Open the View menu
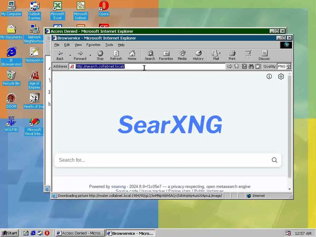Viewport: 316px width, 237px height. pyautogui.click(x=78, y=45)
